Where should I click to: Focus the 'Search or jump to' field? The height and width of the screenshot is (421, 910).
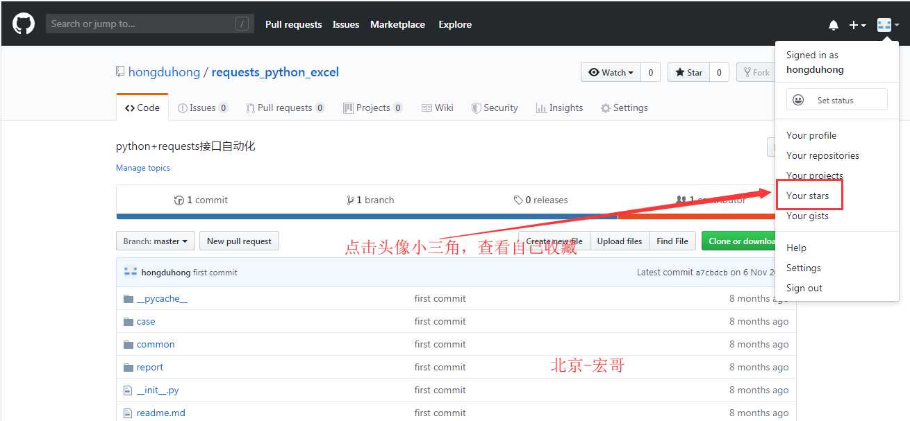(149, 24)
